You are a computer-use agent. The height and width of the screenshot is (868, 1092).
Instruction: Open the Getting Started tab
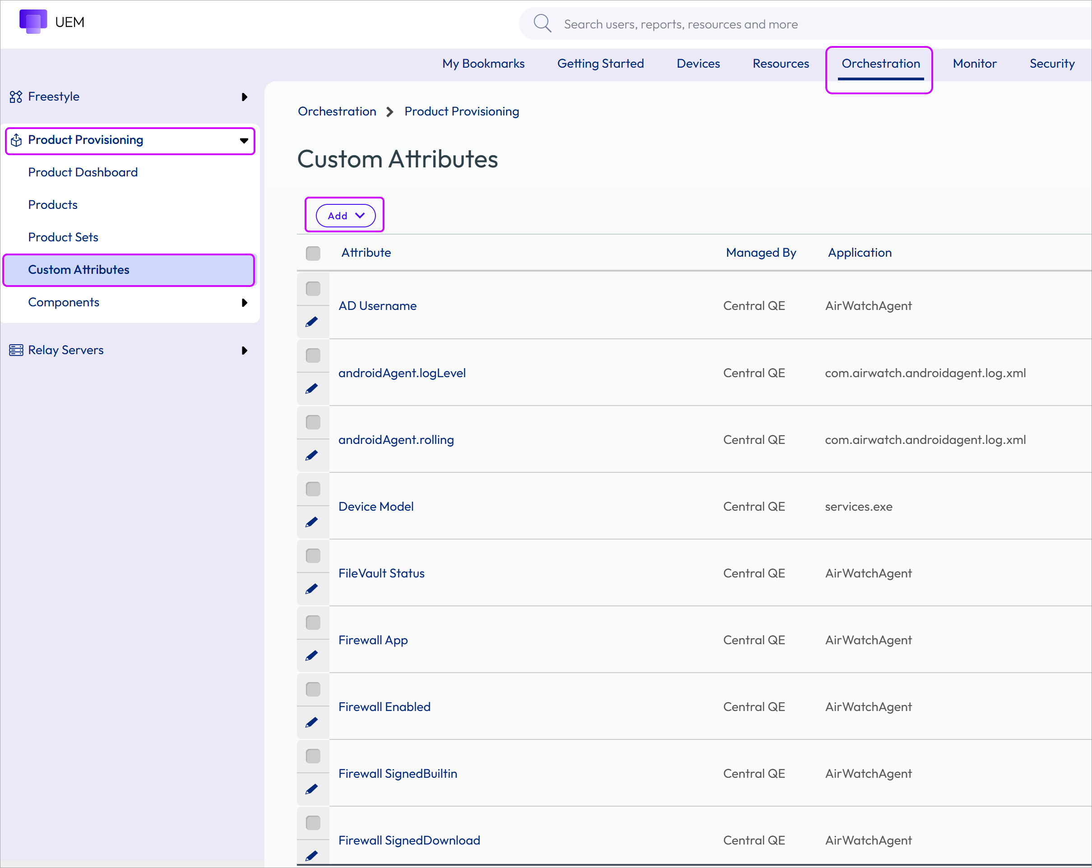click(x=601, y=63)
